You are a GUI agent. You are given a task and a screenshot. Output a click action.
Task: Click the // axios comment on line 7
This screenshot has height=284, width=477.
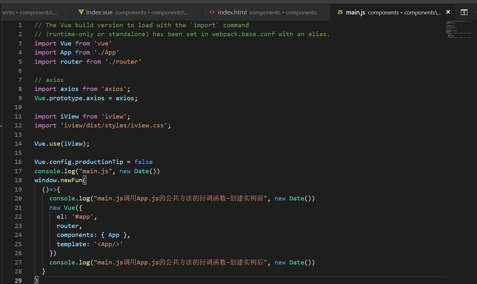49,79
